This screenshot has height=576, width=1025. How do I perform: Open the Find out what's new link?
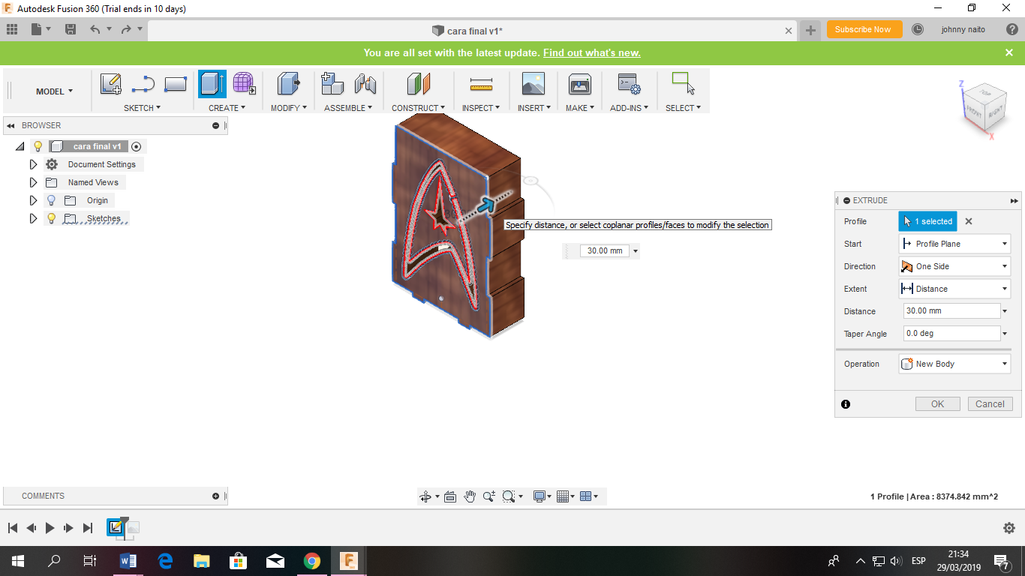tap(591, 52)
